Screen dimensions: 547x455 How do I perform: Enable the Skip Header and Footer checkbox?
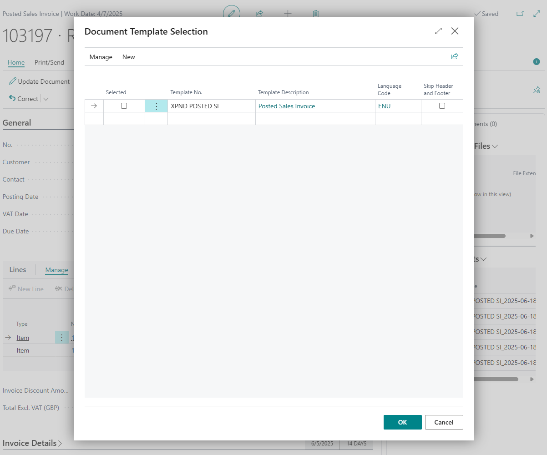(x=442, y=106)
